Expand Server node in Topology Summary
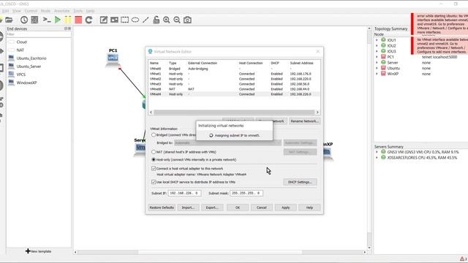 coord(377,63)
